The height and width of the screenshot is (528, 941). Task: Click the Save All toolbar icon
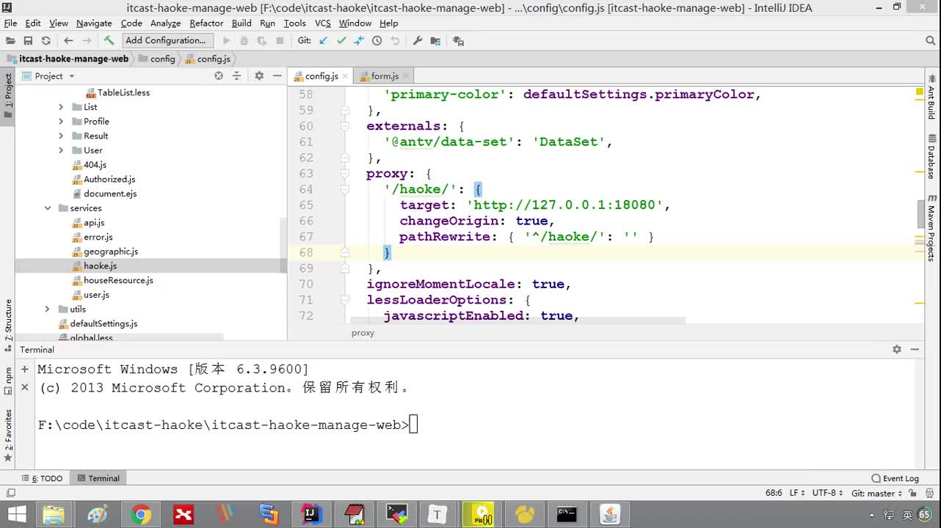point(28,41)
